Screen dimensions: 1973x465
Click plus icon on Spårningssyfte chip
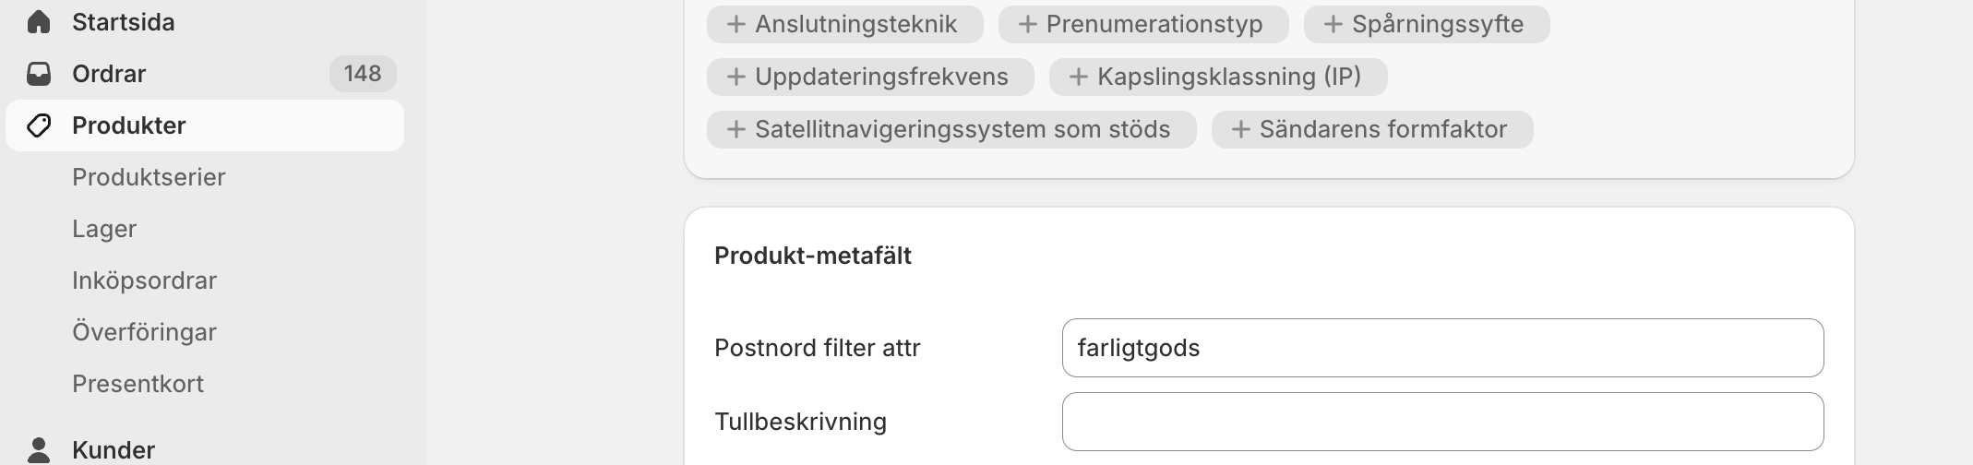pyautogui.click(x=1333, y=24)
